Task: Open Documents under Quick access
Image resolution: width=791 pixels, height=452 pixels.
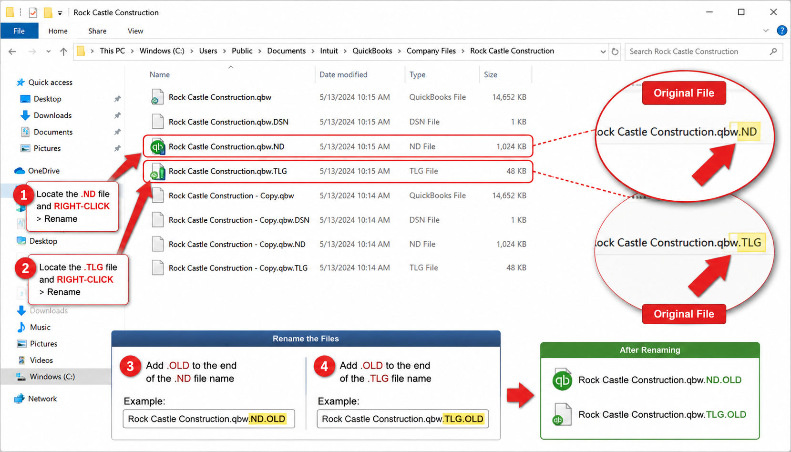Action: click(53, 132)
